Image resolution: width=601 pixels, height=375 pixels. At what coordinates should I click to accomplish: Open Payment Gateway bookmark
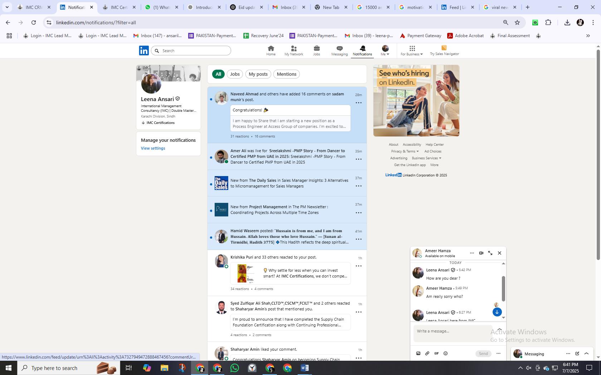(420, 36)
